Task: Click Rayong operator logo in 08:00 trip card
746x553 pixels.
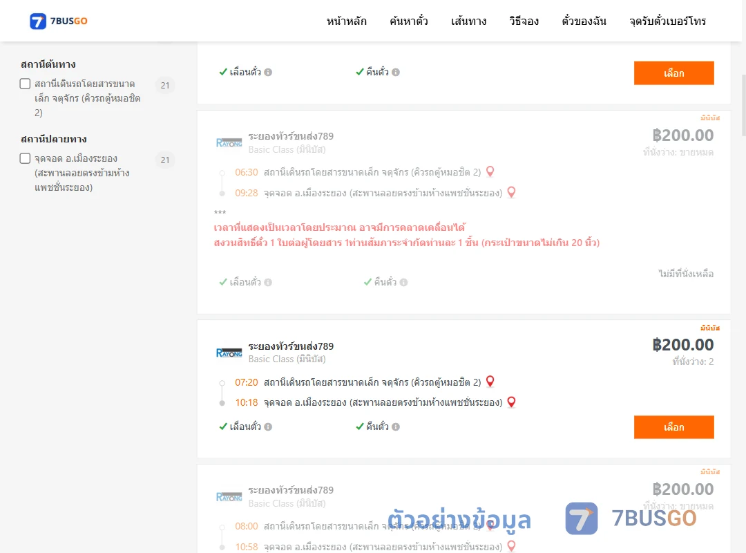Action: [x=229, y=497]
